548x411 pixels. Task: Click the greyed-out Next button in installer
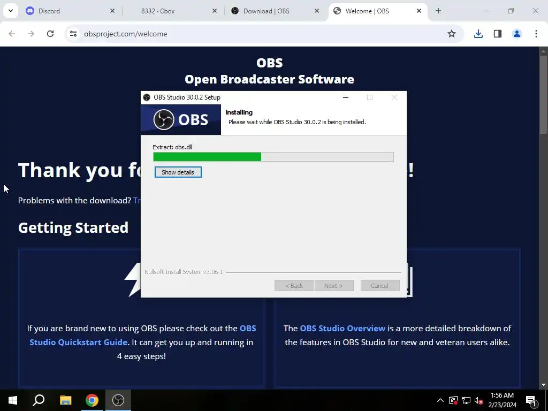tap(334, 286)
